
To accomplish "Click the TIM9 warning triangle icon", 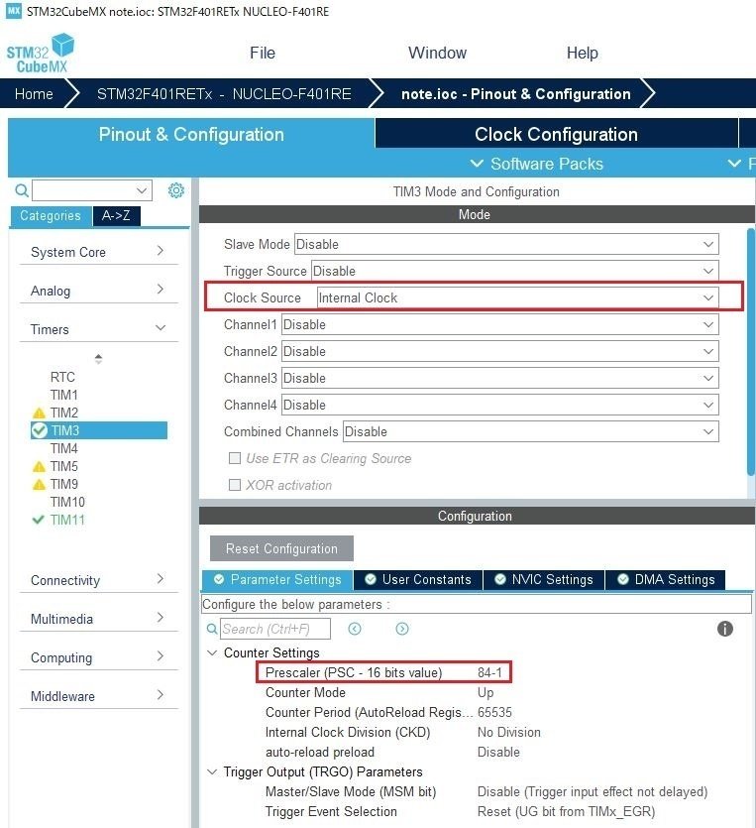I will (x=39, y=485).
